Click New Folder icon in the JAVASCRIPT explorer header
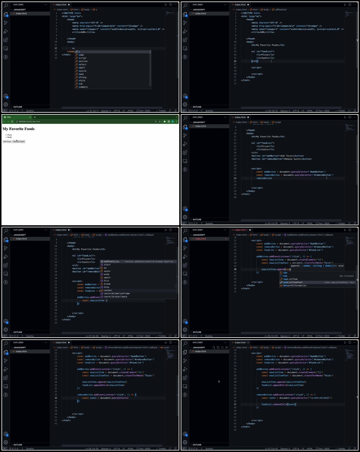 tap(218, 347)
